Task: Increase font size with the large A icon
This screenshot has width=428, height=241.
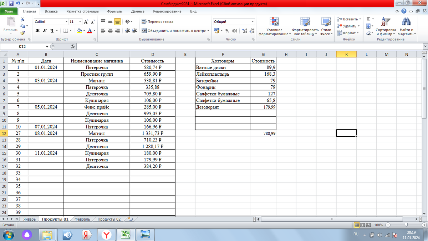Action: point(86,22)
